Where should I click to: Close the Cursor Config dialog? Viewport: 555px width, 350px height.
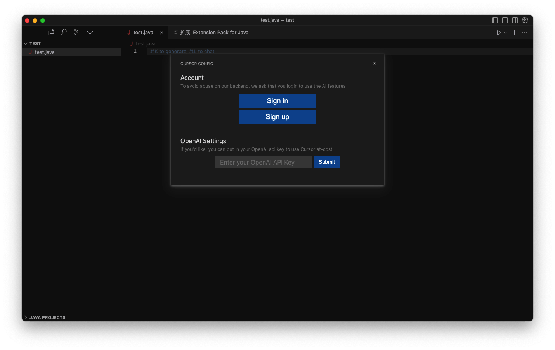click(x=375, y=63)
